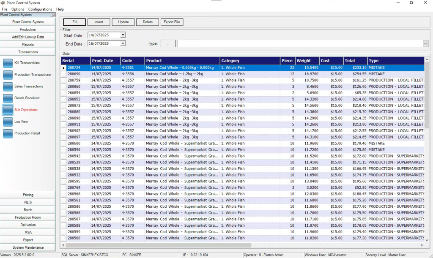Open the End Date dropdown calendar

(123, 43)
